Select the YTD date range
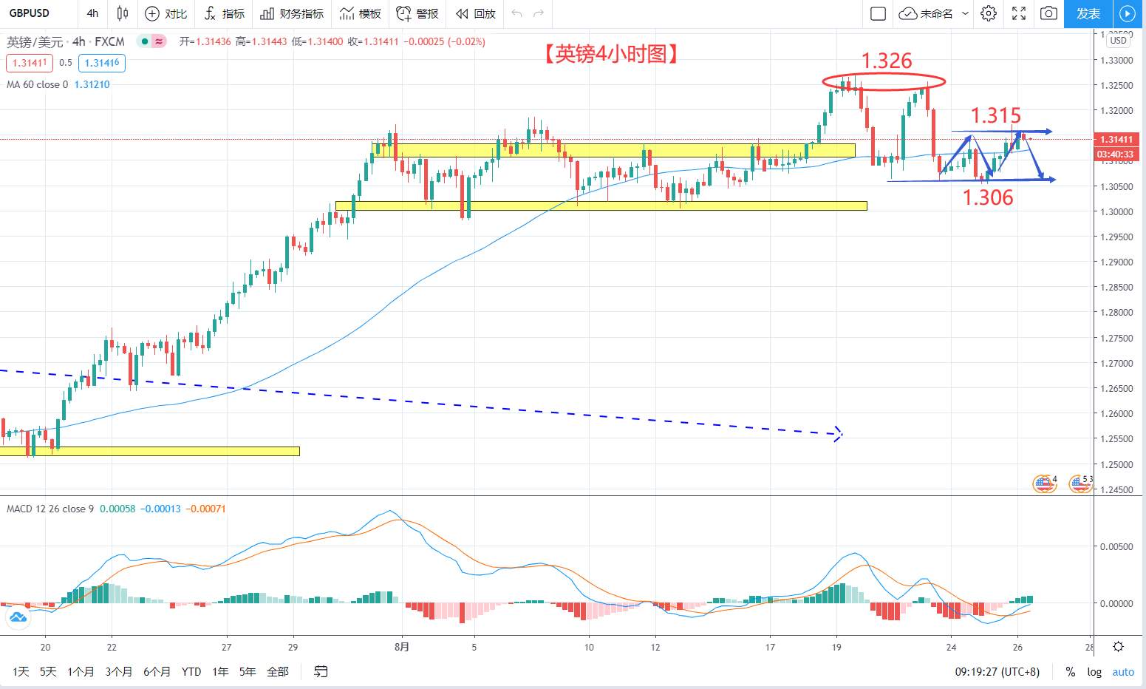The height and width of the screenshot is (689, 1146). pos(191,671)
